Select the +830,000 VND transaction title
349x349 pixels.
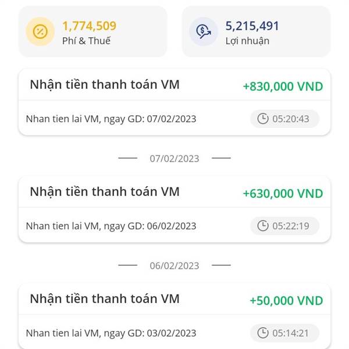[x=105, y=85]
